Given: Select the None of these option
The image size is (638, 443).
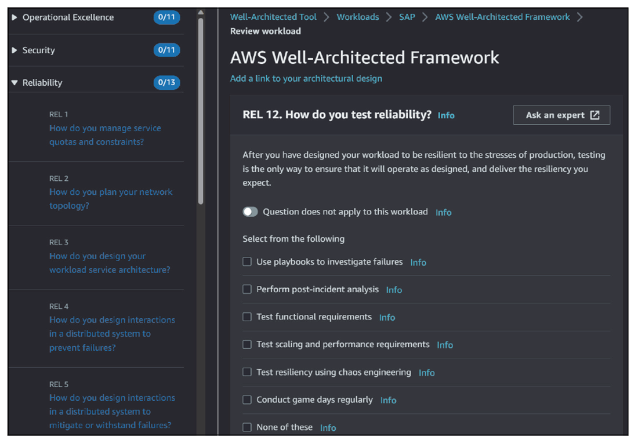Looking at the screenshot, I should tap(246, 427).
